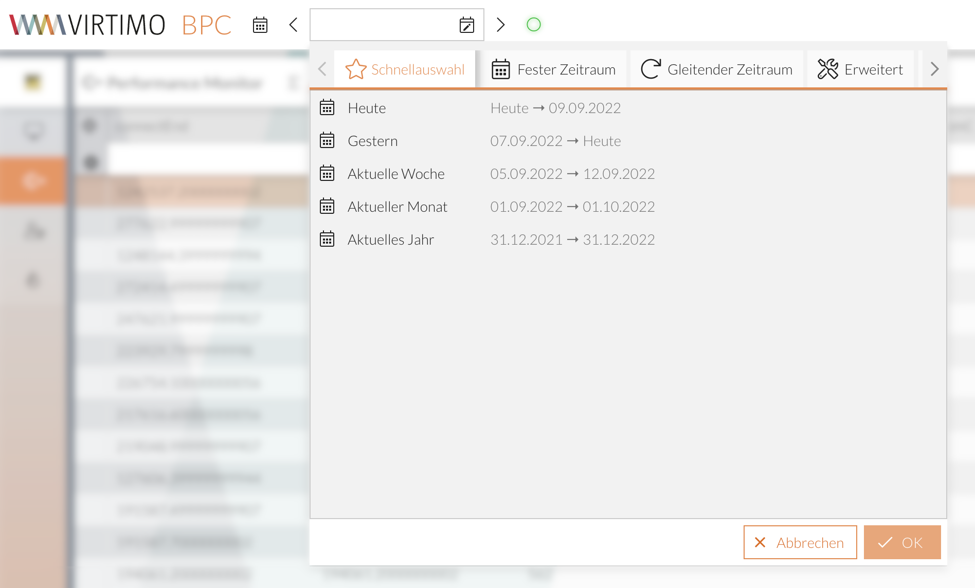The height and width of the screenshot is (588, 975).
Task: Open the Erweitert tab
Action: (x=860, y=69)
